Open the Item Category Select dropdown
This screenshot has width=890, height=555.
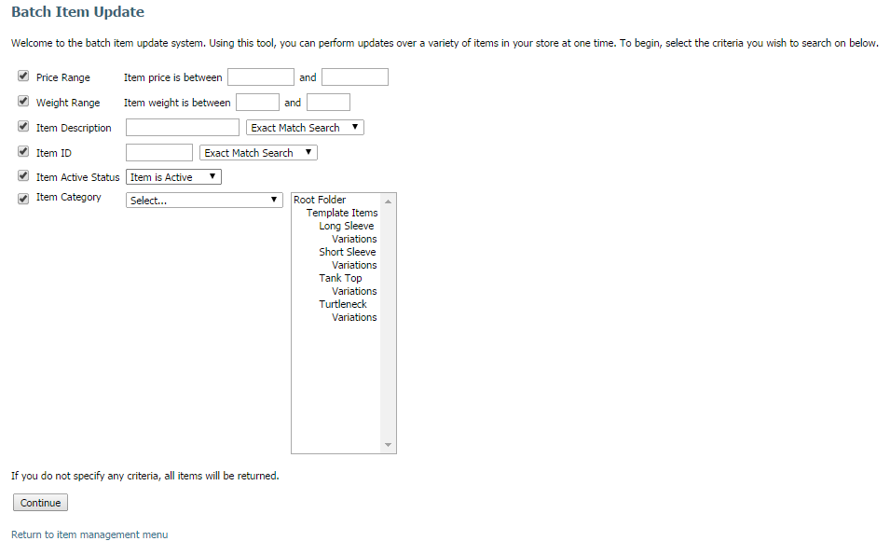204,200
